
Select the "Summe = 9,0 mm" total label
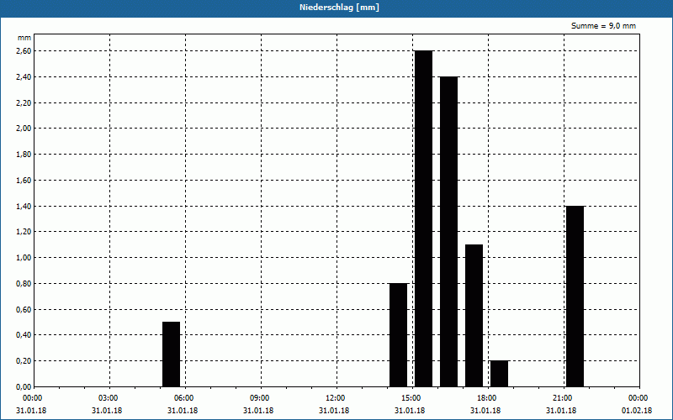coord(603,26)
